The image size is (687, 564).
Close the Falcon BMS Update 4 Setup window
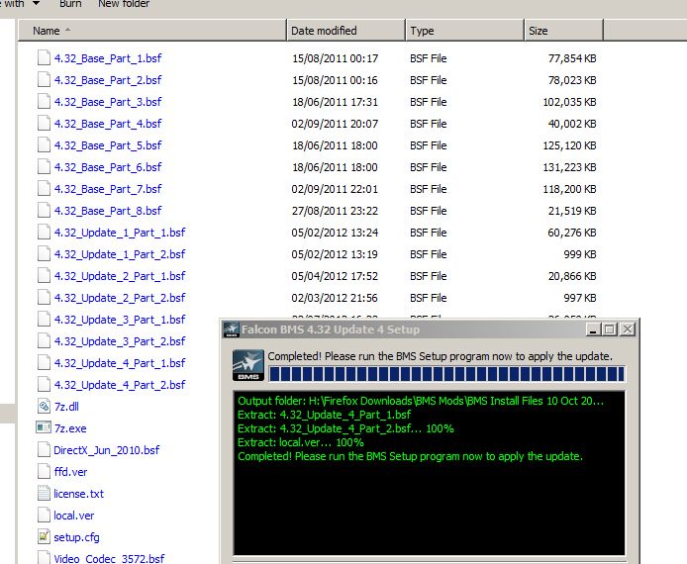click(628, 329)
